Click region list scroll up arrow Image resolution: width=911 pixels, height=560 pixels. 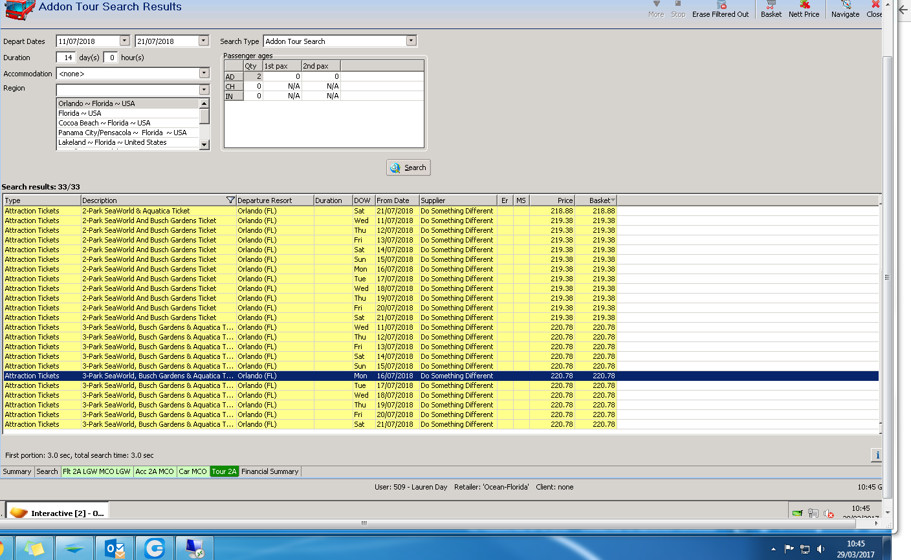tap(204, 103)
